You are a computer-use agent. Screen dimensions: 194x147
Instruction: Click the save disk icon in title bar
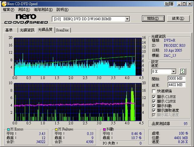(172, 3)
